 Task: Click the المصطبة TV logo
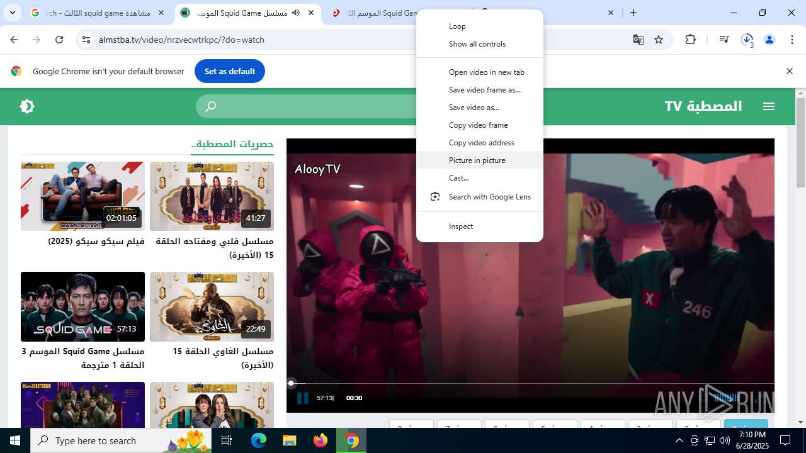pyautogui.click(x=703, y=106)
